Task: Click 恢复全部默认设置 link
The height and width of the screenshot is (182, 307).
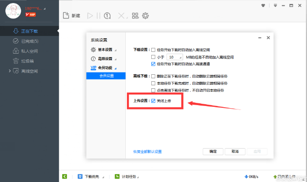Action: [147, 152]
